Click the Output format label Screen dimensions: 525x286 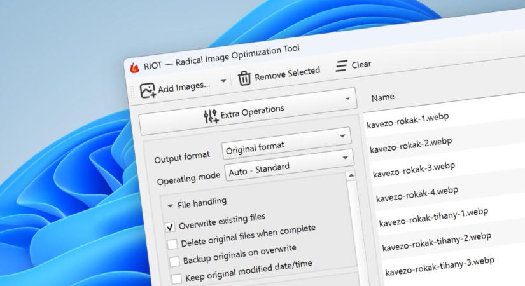(182, 157)
